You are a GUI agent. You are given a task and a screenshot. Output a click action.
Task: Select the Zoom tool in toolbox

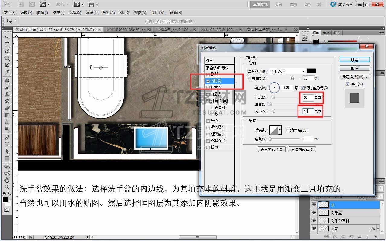(x=7, y=187)
